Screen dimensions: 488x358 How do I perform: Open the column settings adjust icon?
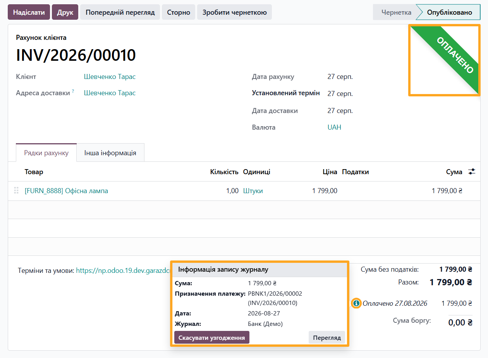(x=472, y=171)
